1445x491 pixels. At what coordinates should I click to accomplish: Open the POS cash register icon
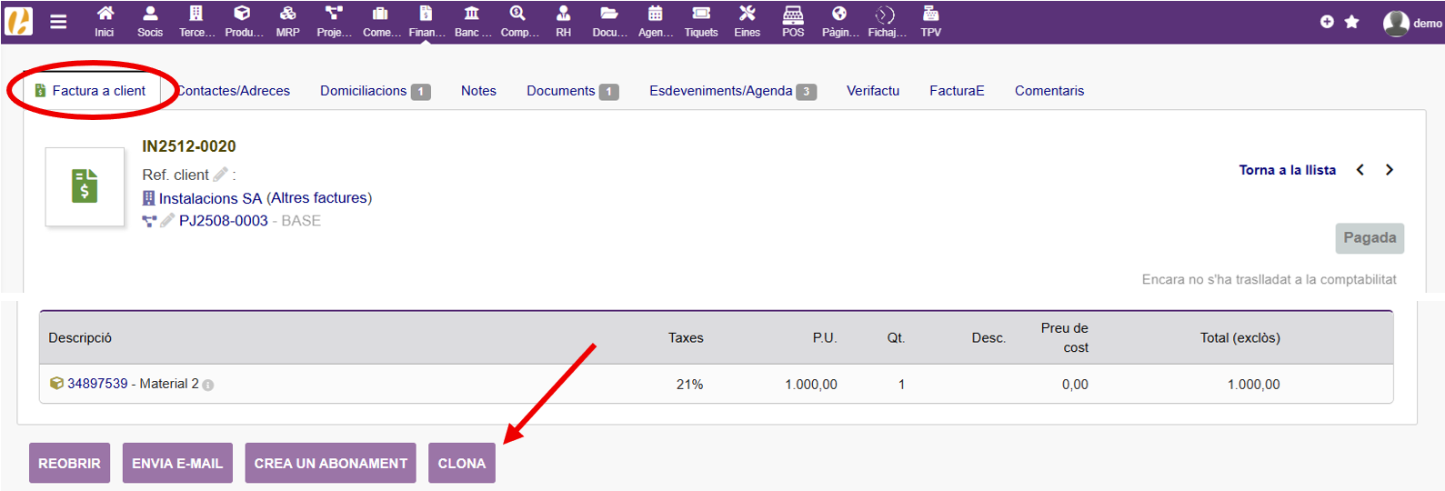(x=793, y=15)
